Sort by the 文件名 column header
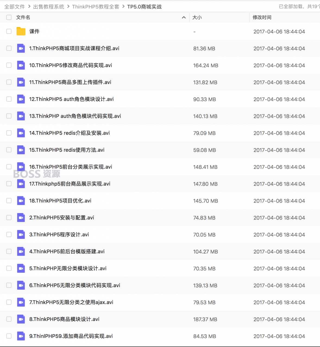The height and width of the screenshot is (347, 320). 23,17
